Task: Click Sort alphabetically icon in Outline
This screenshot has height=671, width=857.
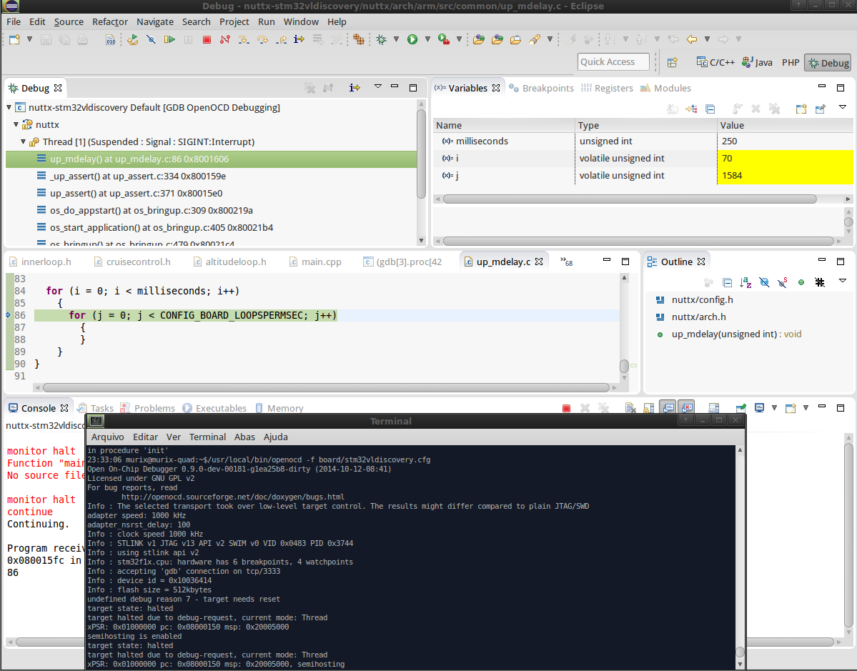Action: pyautogui.click(x=745, y=282)
